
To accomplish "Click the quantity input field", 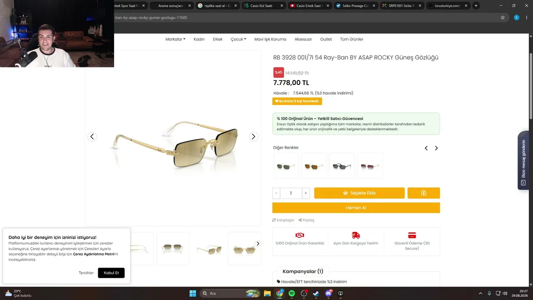I will pos(291,193).
